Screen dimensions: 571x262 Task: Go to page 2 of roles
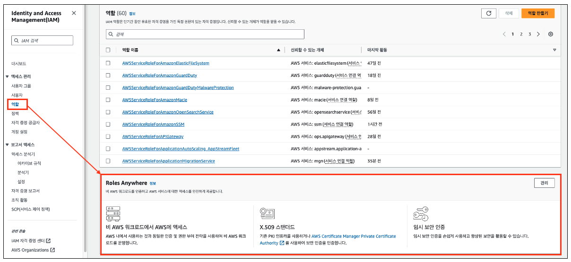pos(521,34)
